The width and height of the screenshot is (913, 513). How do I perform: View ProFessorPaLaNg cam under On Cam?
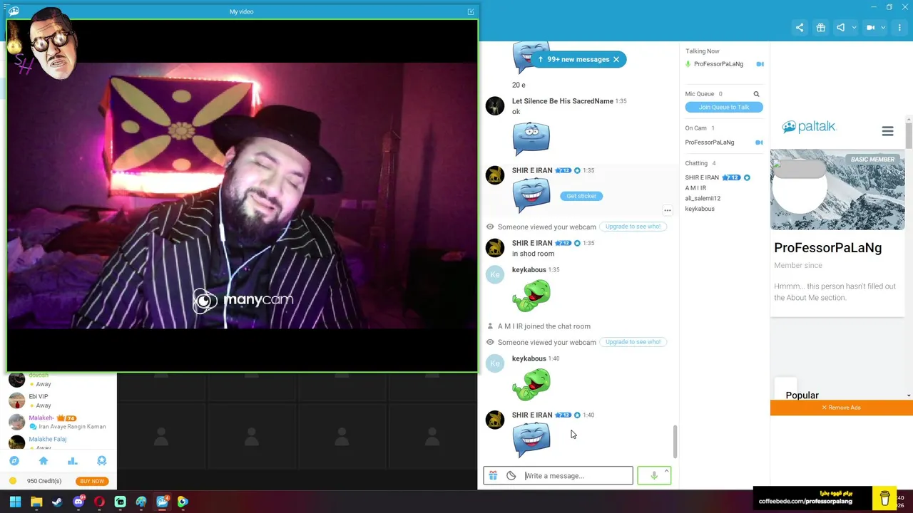click(759, 142)
